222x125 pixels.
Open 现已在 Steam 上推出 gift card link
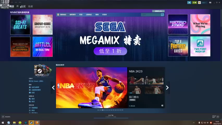coord(36,81)
